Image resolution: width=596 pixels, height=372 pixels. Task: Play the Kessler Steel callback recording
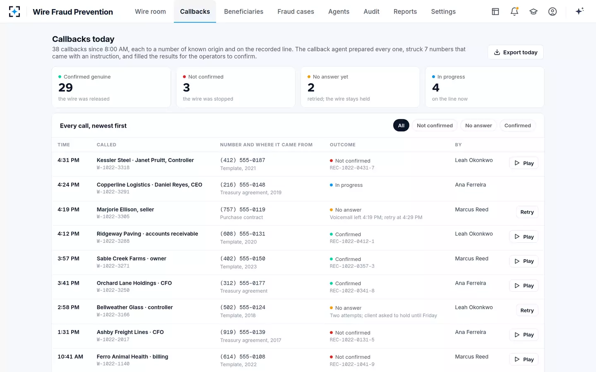point(524,163)
